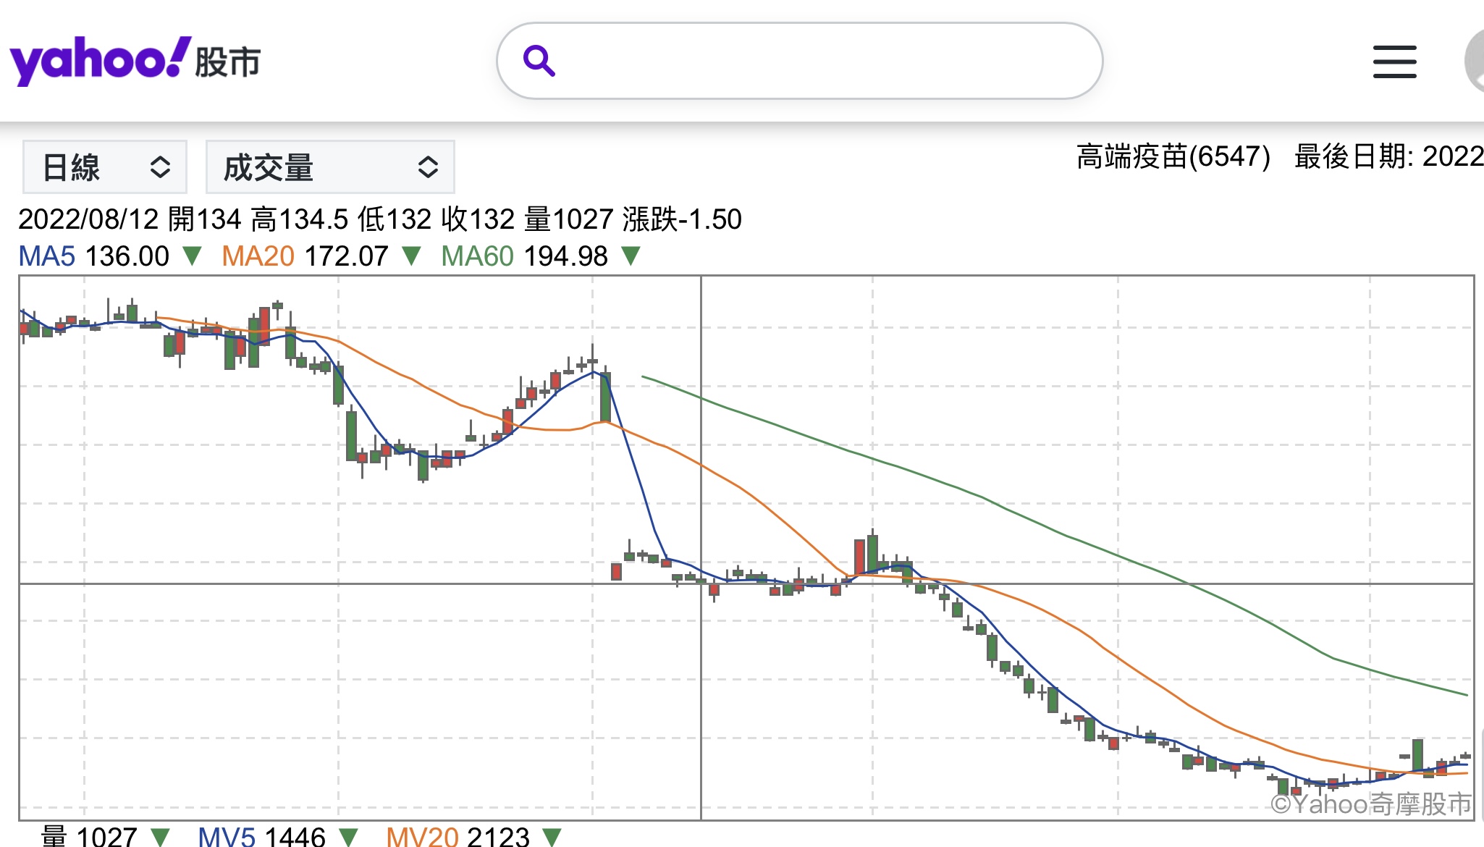The height and width of the screenshot is (847, 1484).
Task: Click the purple magnifier search icon
Action: pos(539,61)
